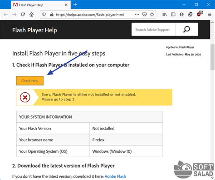Click the 'Last Published: May 28, 2020' text

click(183, 55)
